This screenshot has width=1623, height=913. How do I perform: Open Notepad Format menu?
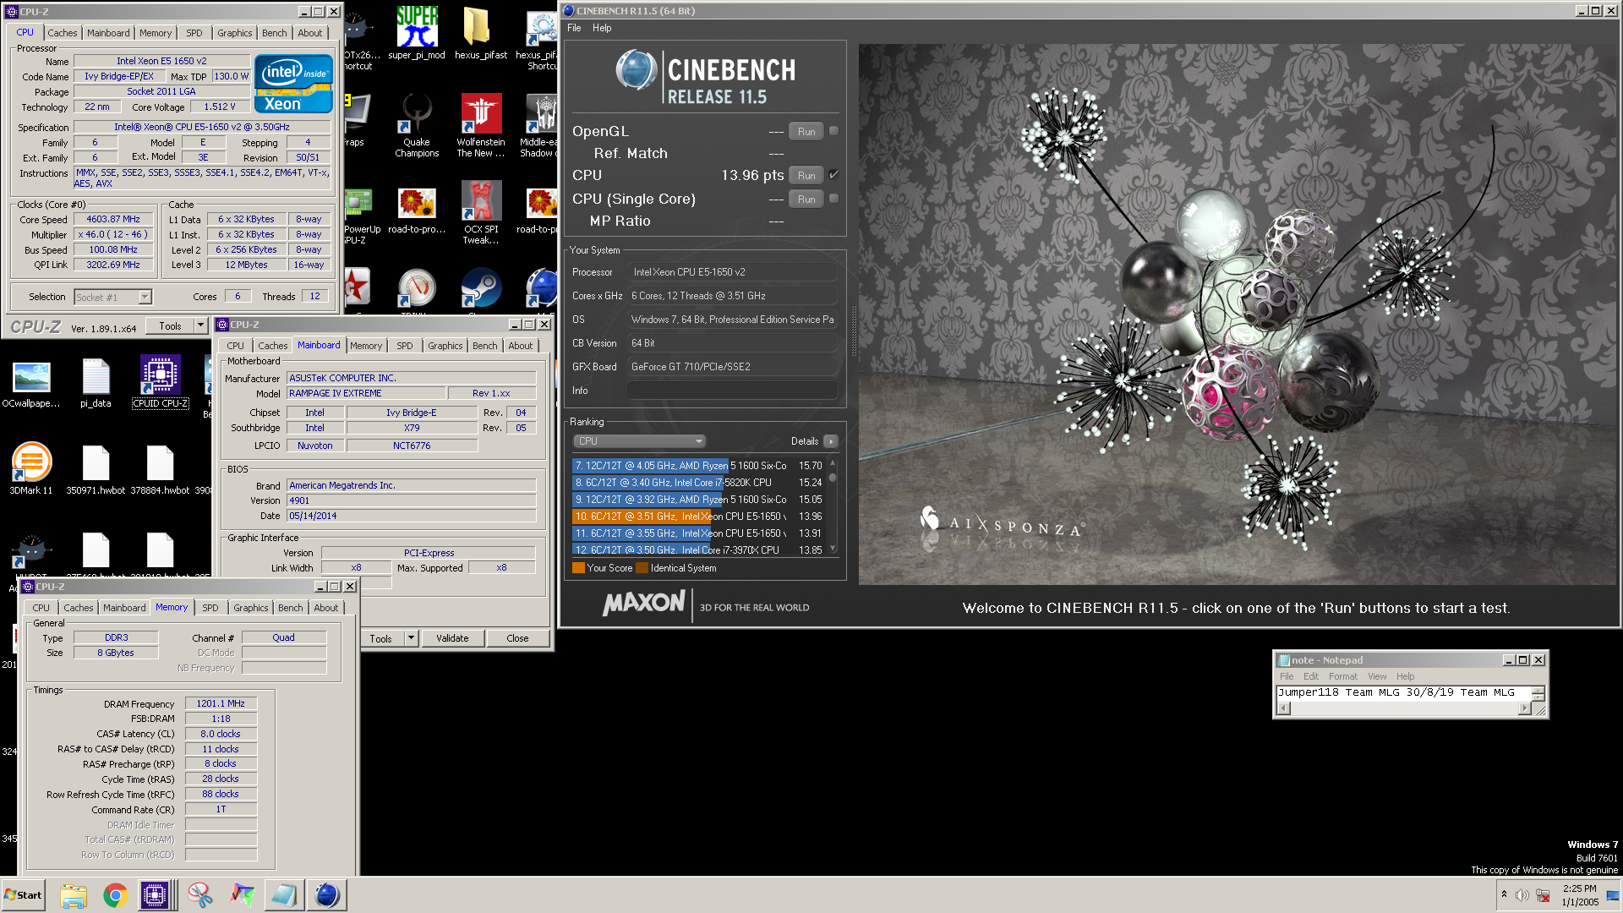pyautogui.click(x=1342, y=676)
